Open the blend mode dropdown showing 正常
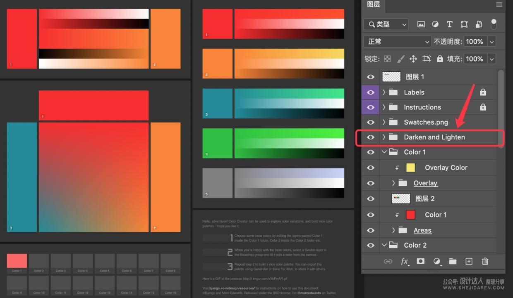513x298 pixels. pos(396,41)
